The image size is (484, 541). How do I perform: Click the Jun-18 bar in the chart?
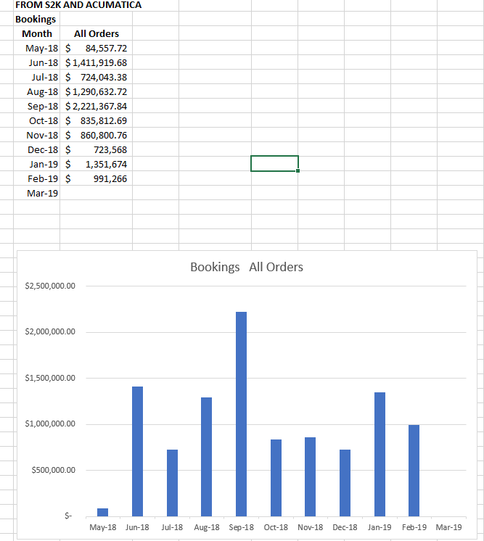click(x=137, y=450)
